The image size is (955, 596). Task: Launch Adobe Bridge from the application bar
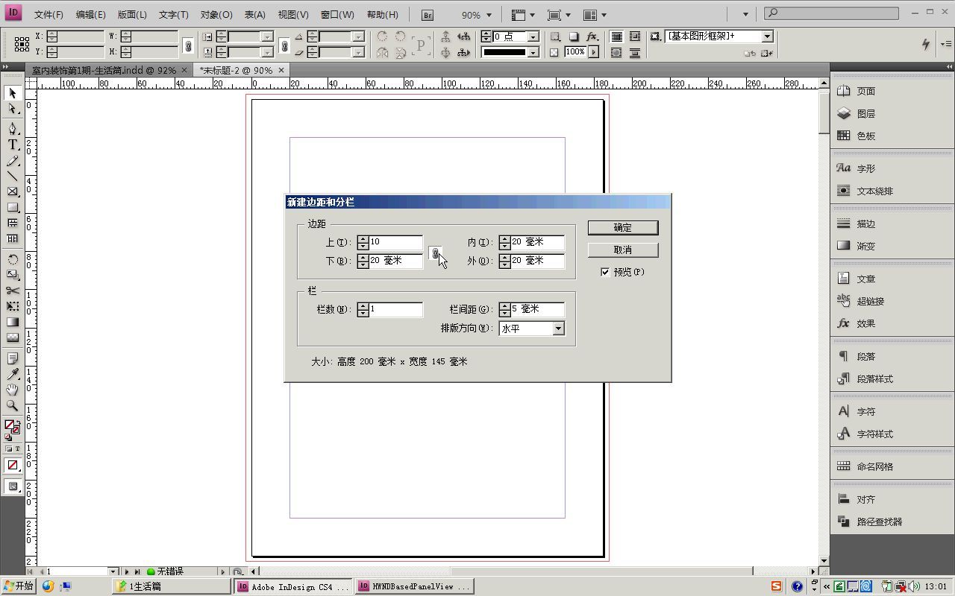426,14
